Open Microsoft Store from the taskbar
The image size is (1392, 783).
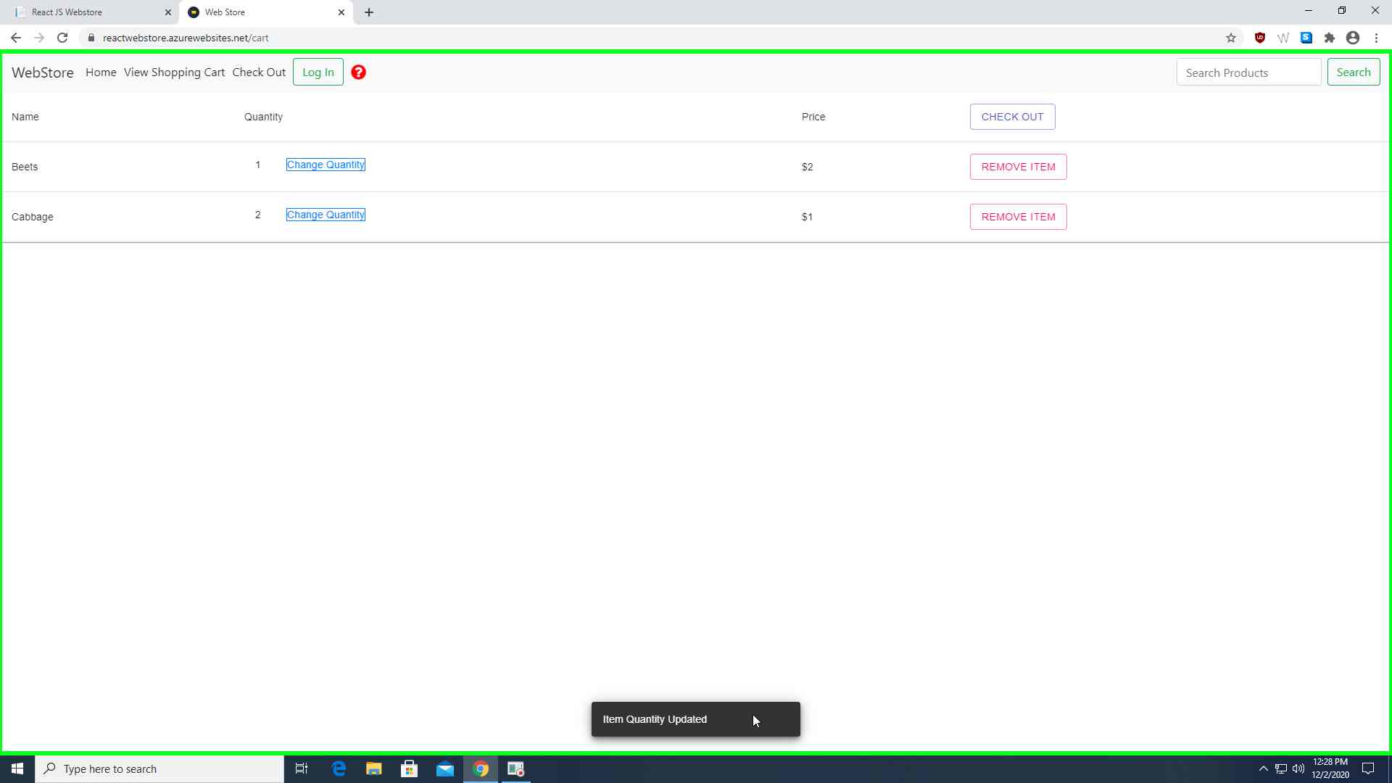[x=410, y=768]
